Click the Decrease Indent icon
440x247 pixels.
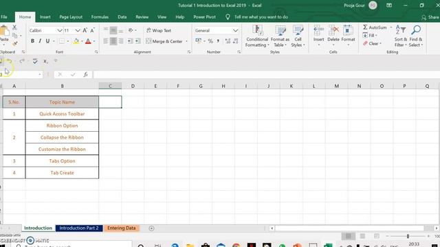coord(130,41)
